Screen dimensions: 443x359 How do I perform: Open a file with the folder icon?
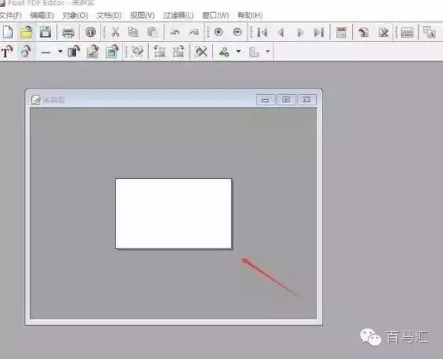[26, 32]
